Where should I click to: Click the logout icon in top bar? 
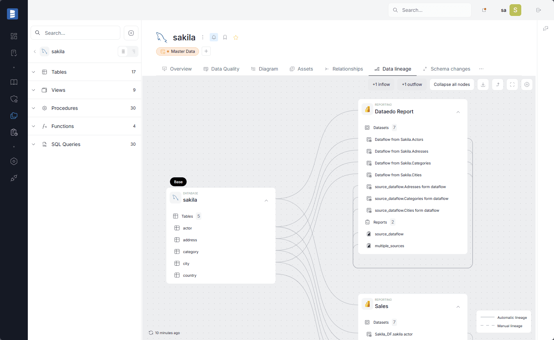click(539, 10)
